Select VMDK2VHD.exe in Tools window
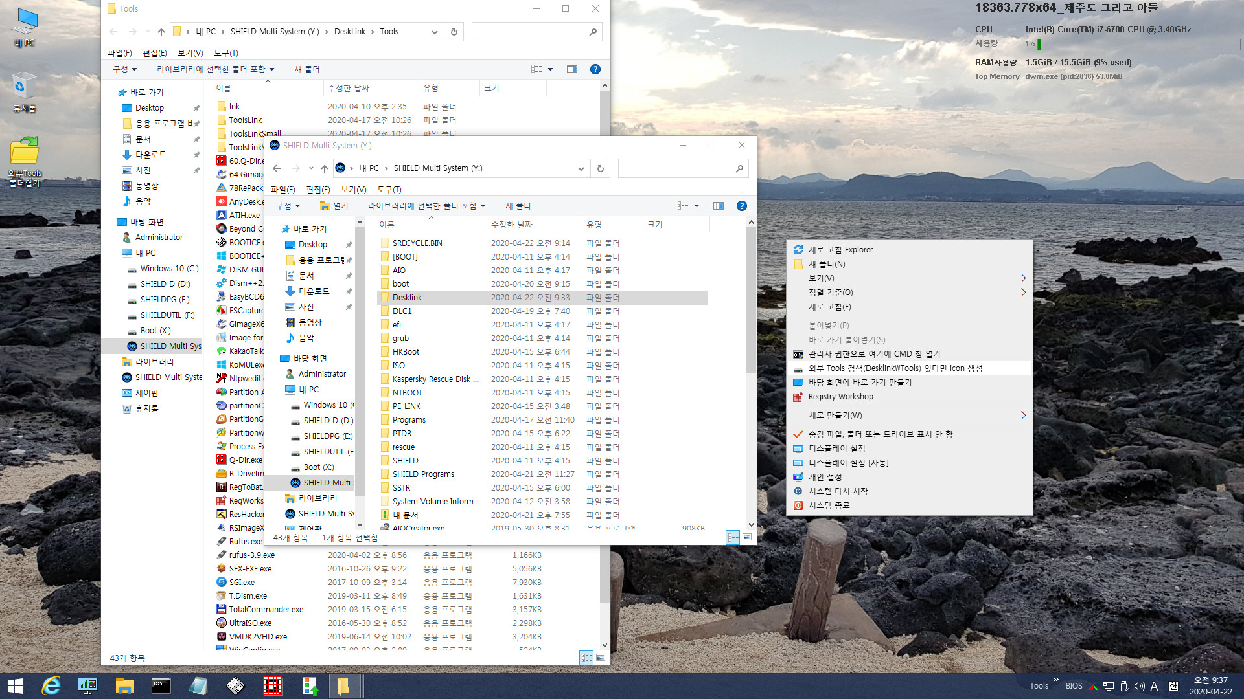 pos(258,637)
